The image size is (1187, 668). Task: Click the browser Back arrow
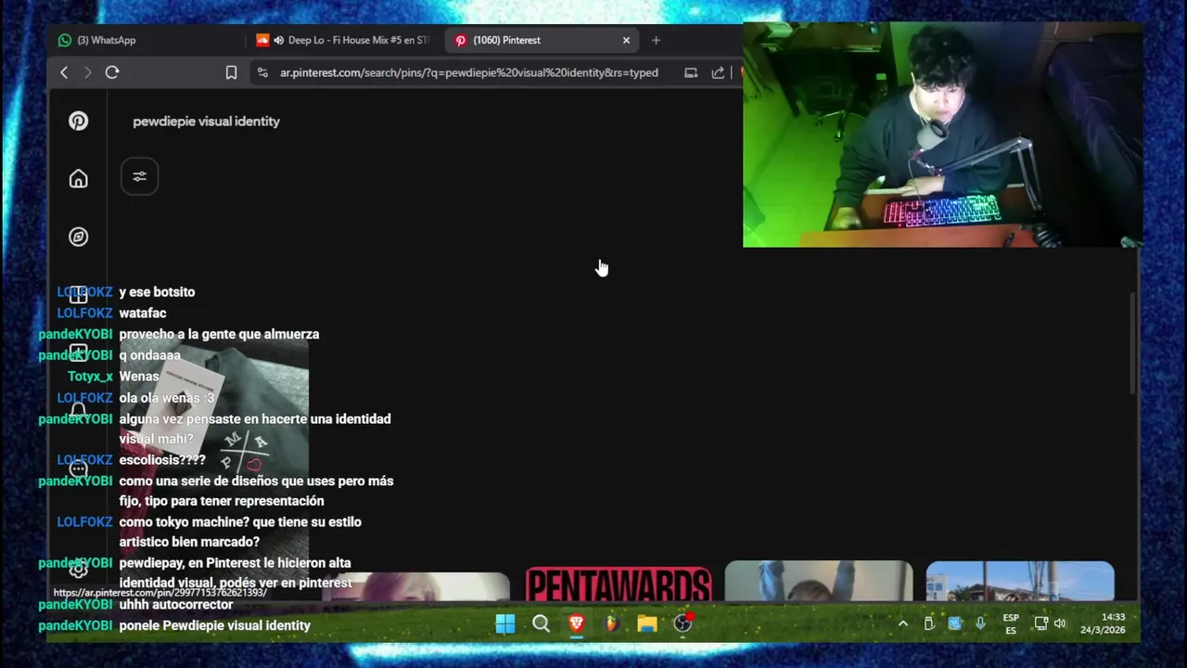click(x=64, y=72)
